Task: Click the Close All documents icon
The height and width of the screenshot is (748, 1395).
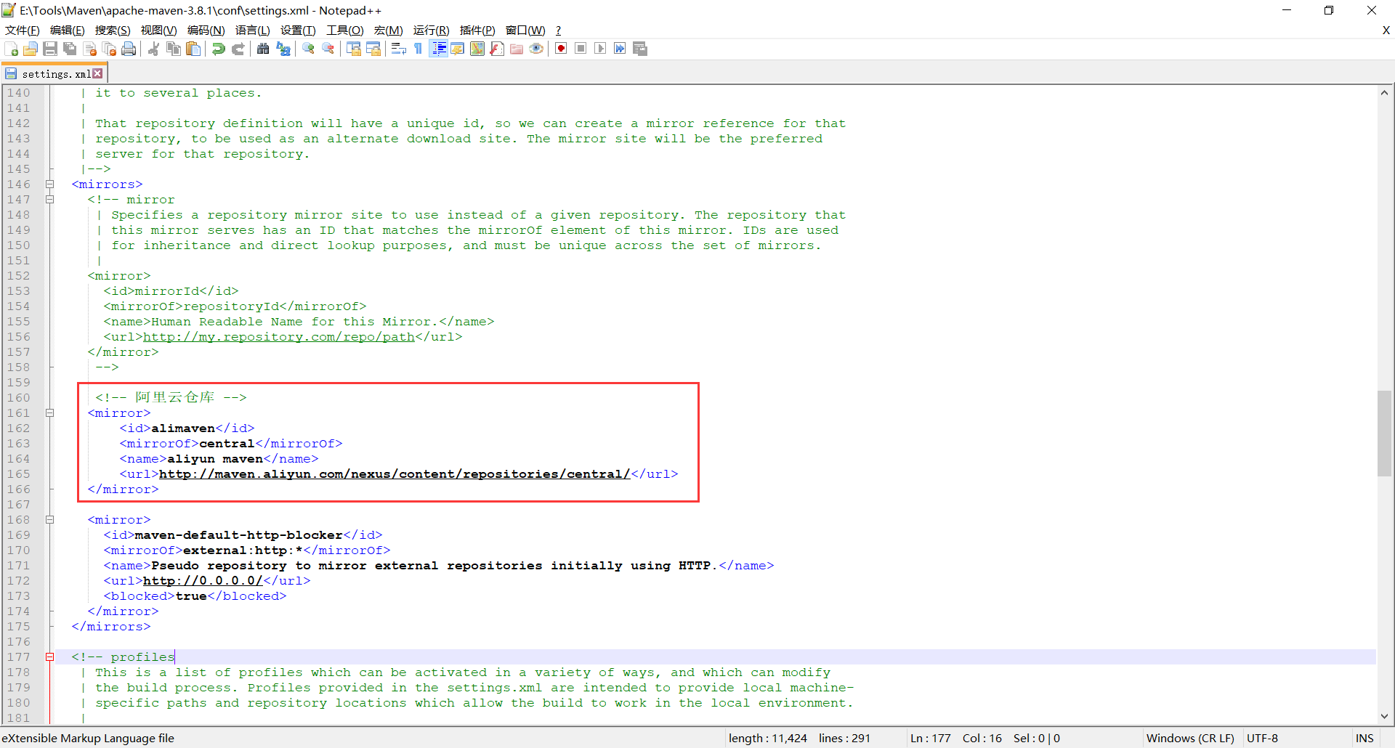Action: [110, 49]
